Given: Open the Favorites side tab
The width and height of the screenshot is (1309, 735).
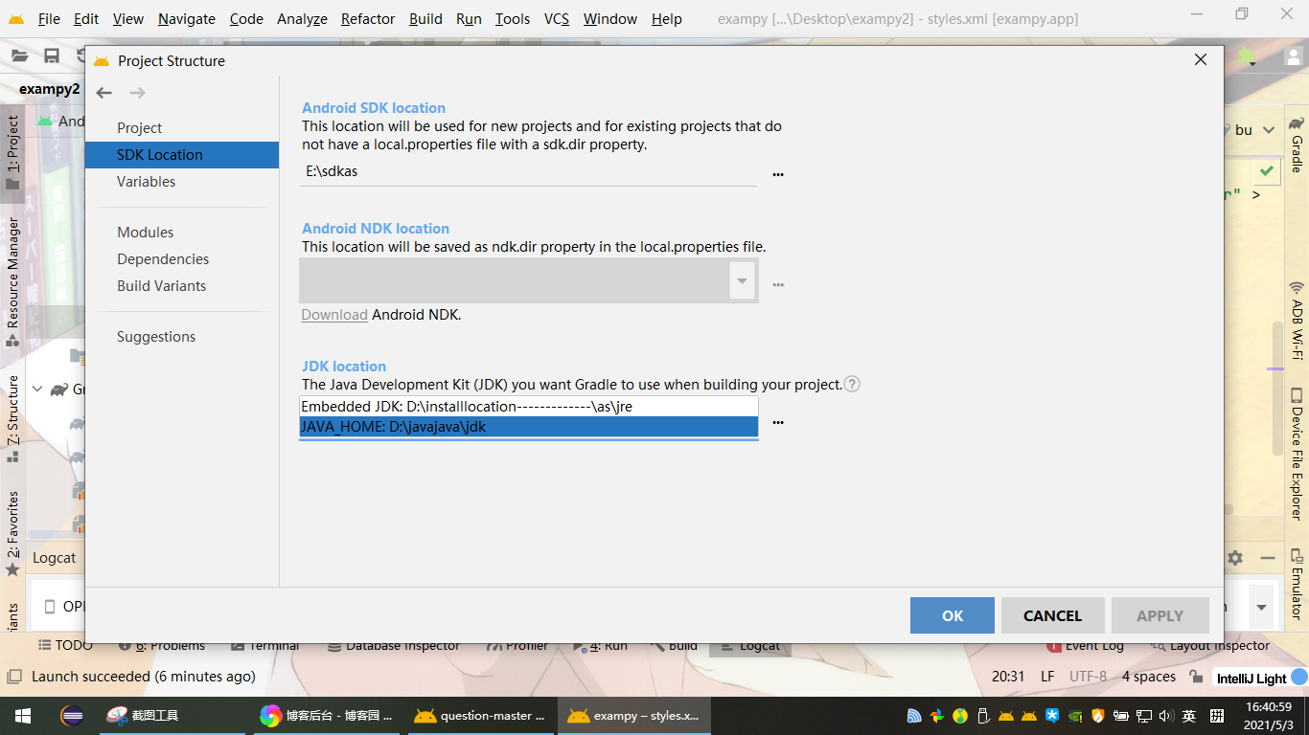Looking at the screenshot, I should 12,533.
